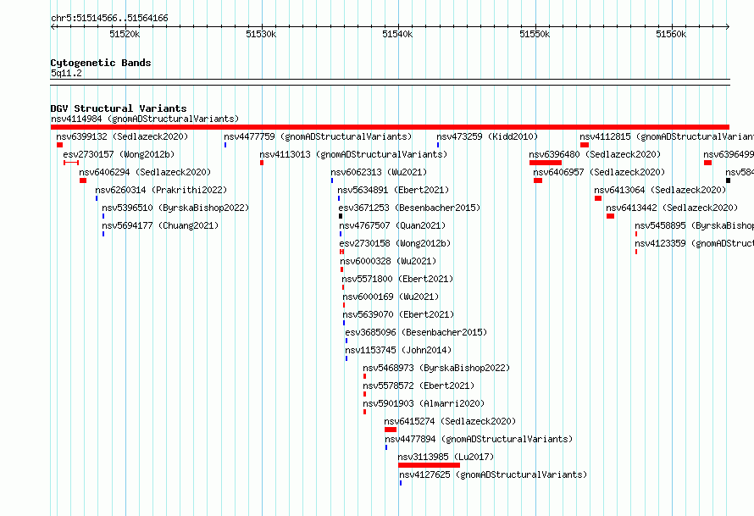
Task: Click nsv4767507 (Quan2021) label
Action: [x=392, y=225]
